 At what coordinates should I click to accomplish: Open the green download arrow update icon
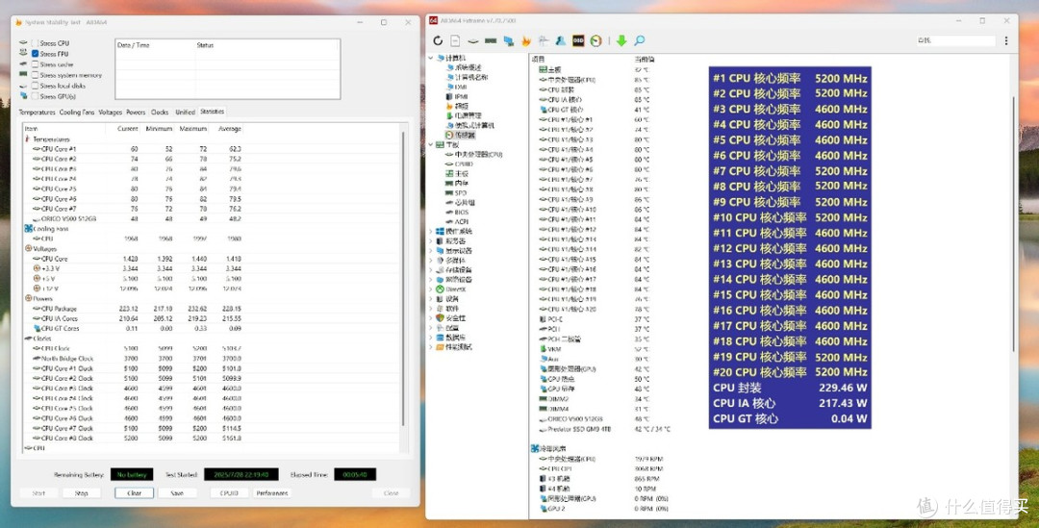point(621,41)
